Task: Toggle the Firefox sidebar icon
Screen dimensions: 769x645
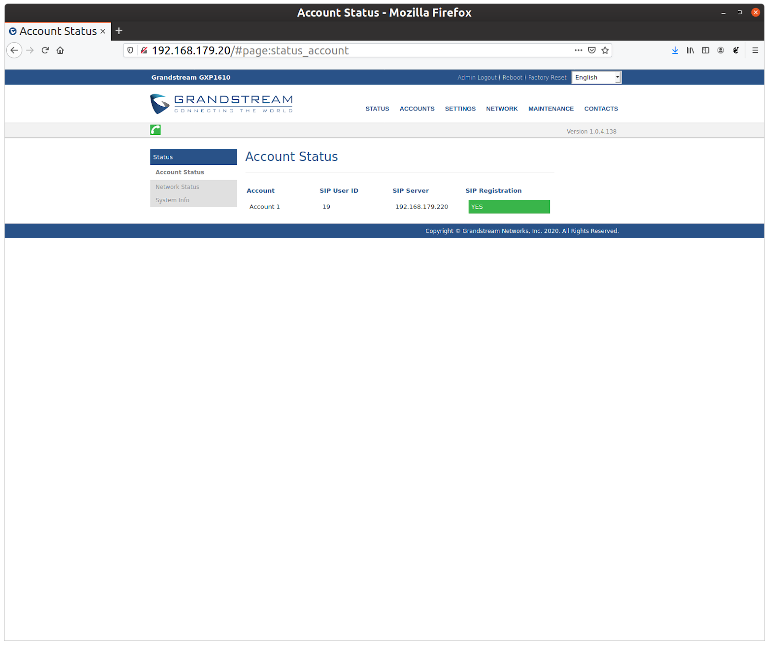Action: click(x=706, y=50)
